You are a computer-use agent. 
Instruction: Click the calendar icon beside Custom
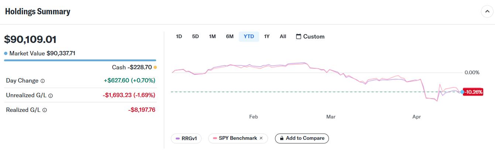click(299, 37)
